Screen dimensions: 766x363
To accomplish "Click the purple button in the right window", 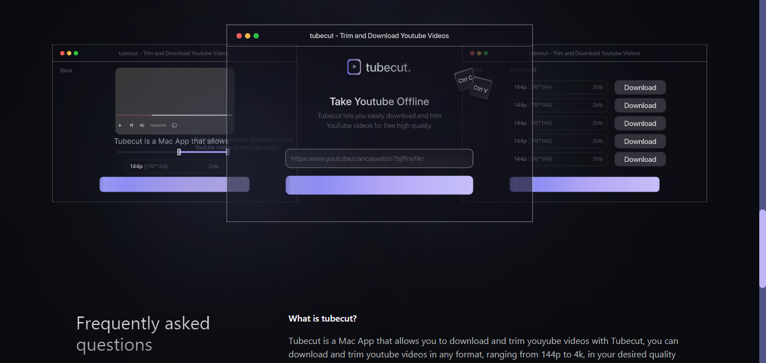I will (584, 184).
